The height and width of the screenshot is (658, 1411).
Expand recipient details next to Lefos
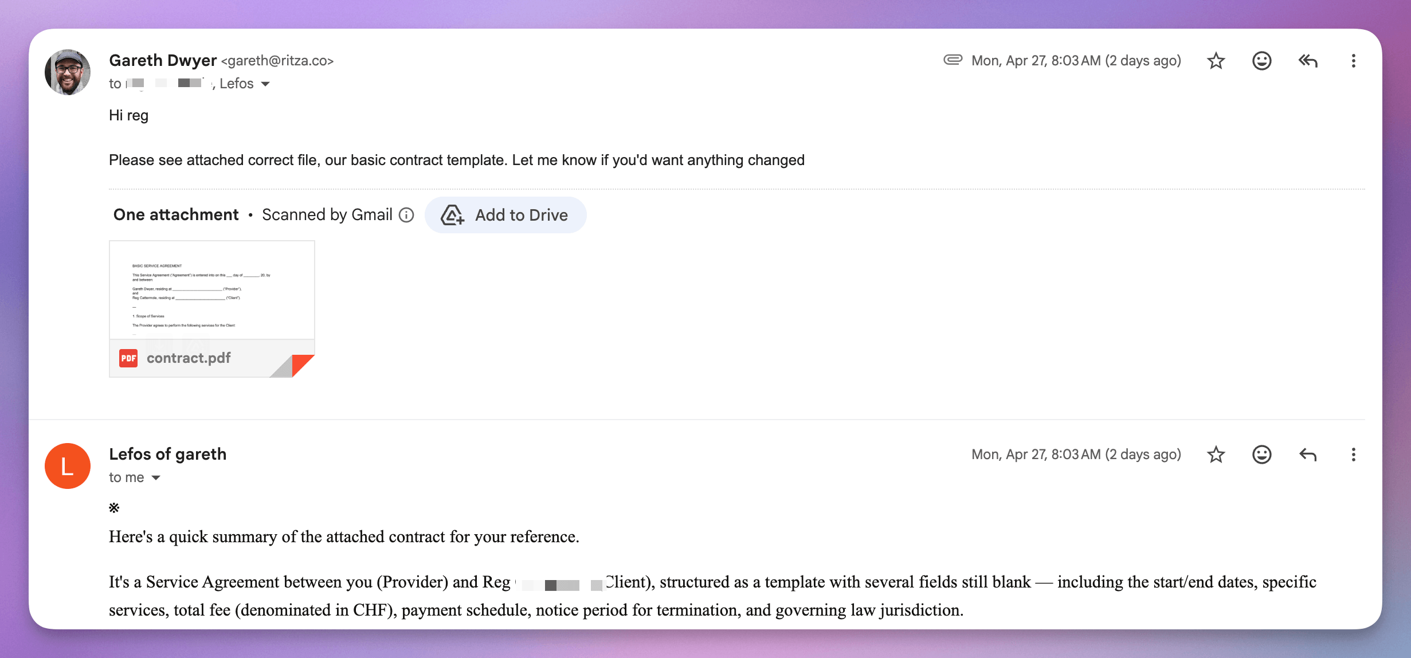tap(265, 84)
